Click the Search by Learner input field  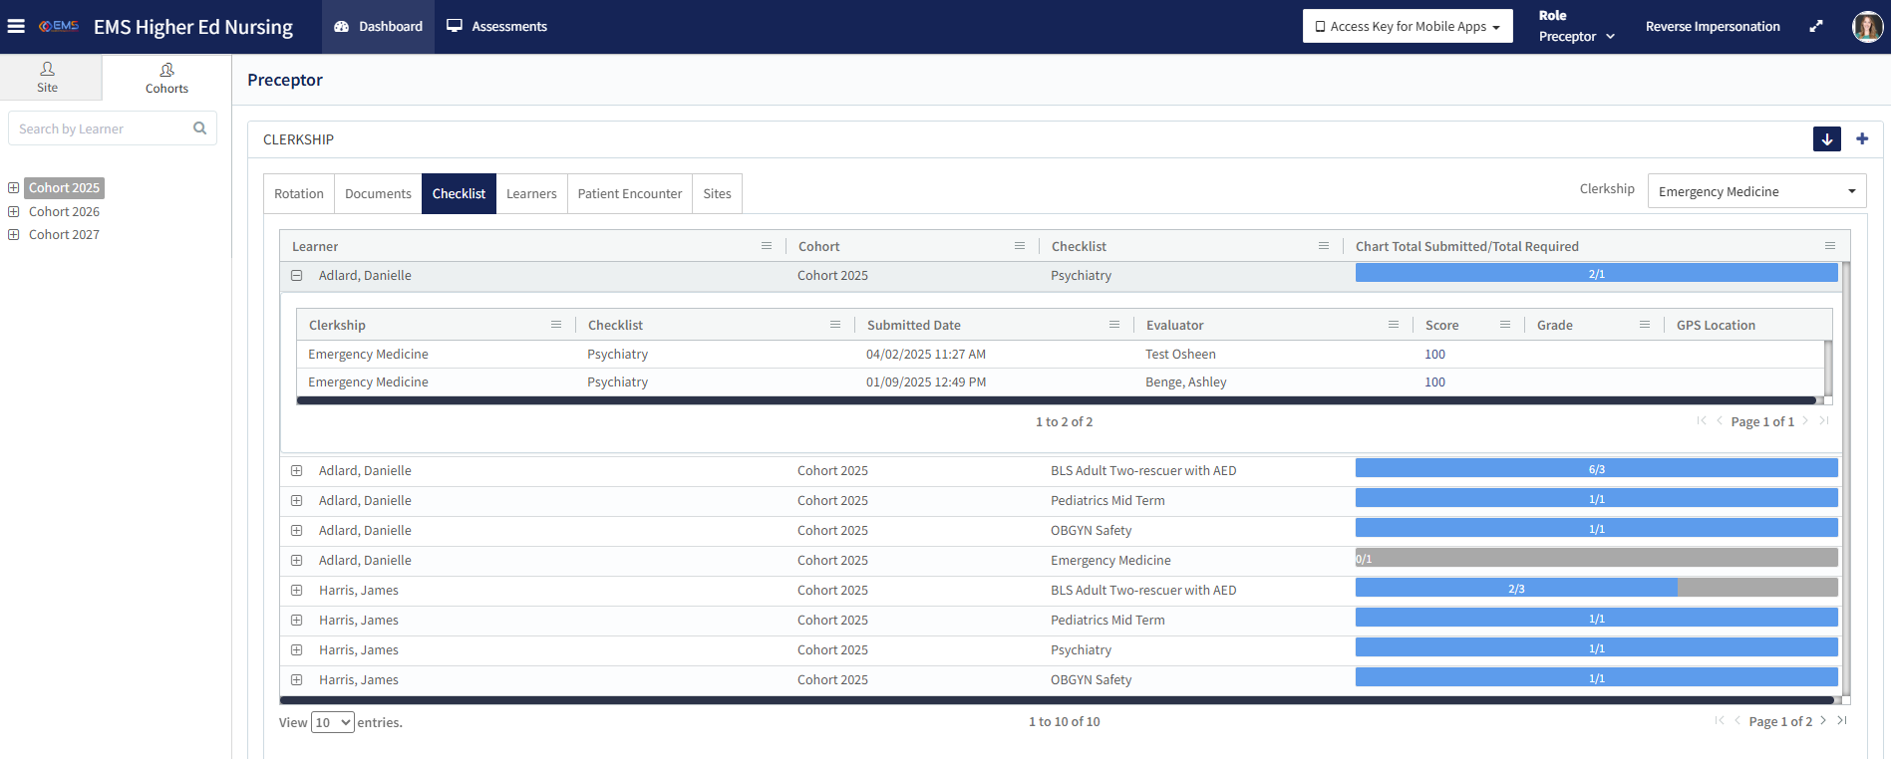(x=100, y=128)
